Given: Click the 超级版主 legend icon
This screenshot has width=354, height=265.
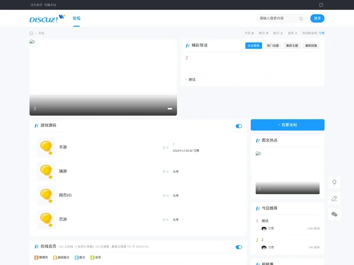Looking at the screenshot, I should pyautogui.click(x=55, y=257).
